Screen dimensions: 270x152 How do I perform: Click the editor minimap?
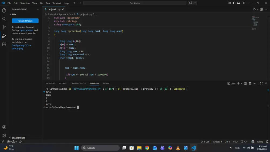coord(255,23)
